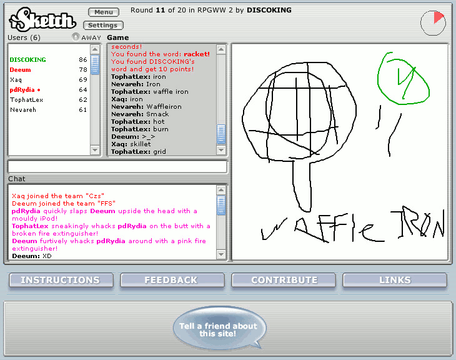Open the INSTRUCTIONS page
This screenshot has width=456, height=360.
tap(61, 281)
